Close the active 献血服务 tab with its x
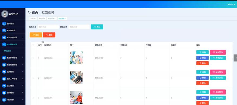The height and width of the screenshot is (105, 237). (65, 19)
